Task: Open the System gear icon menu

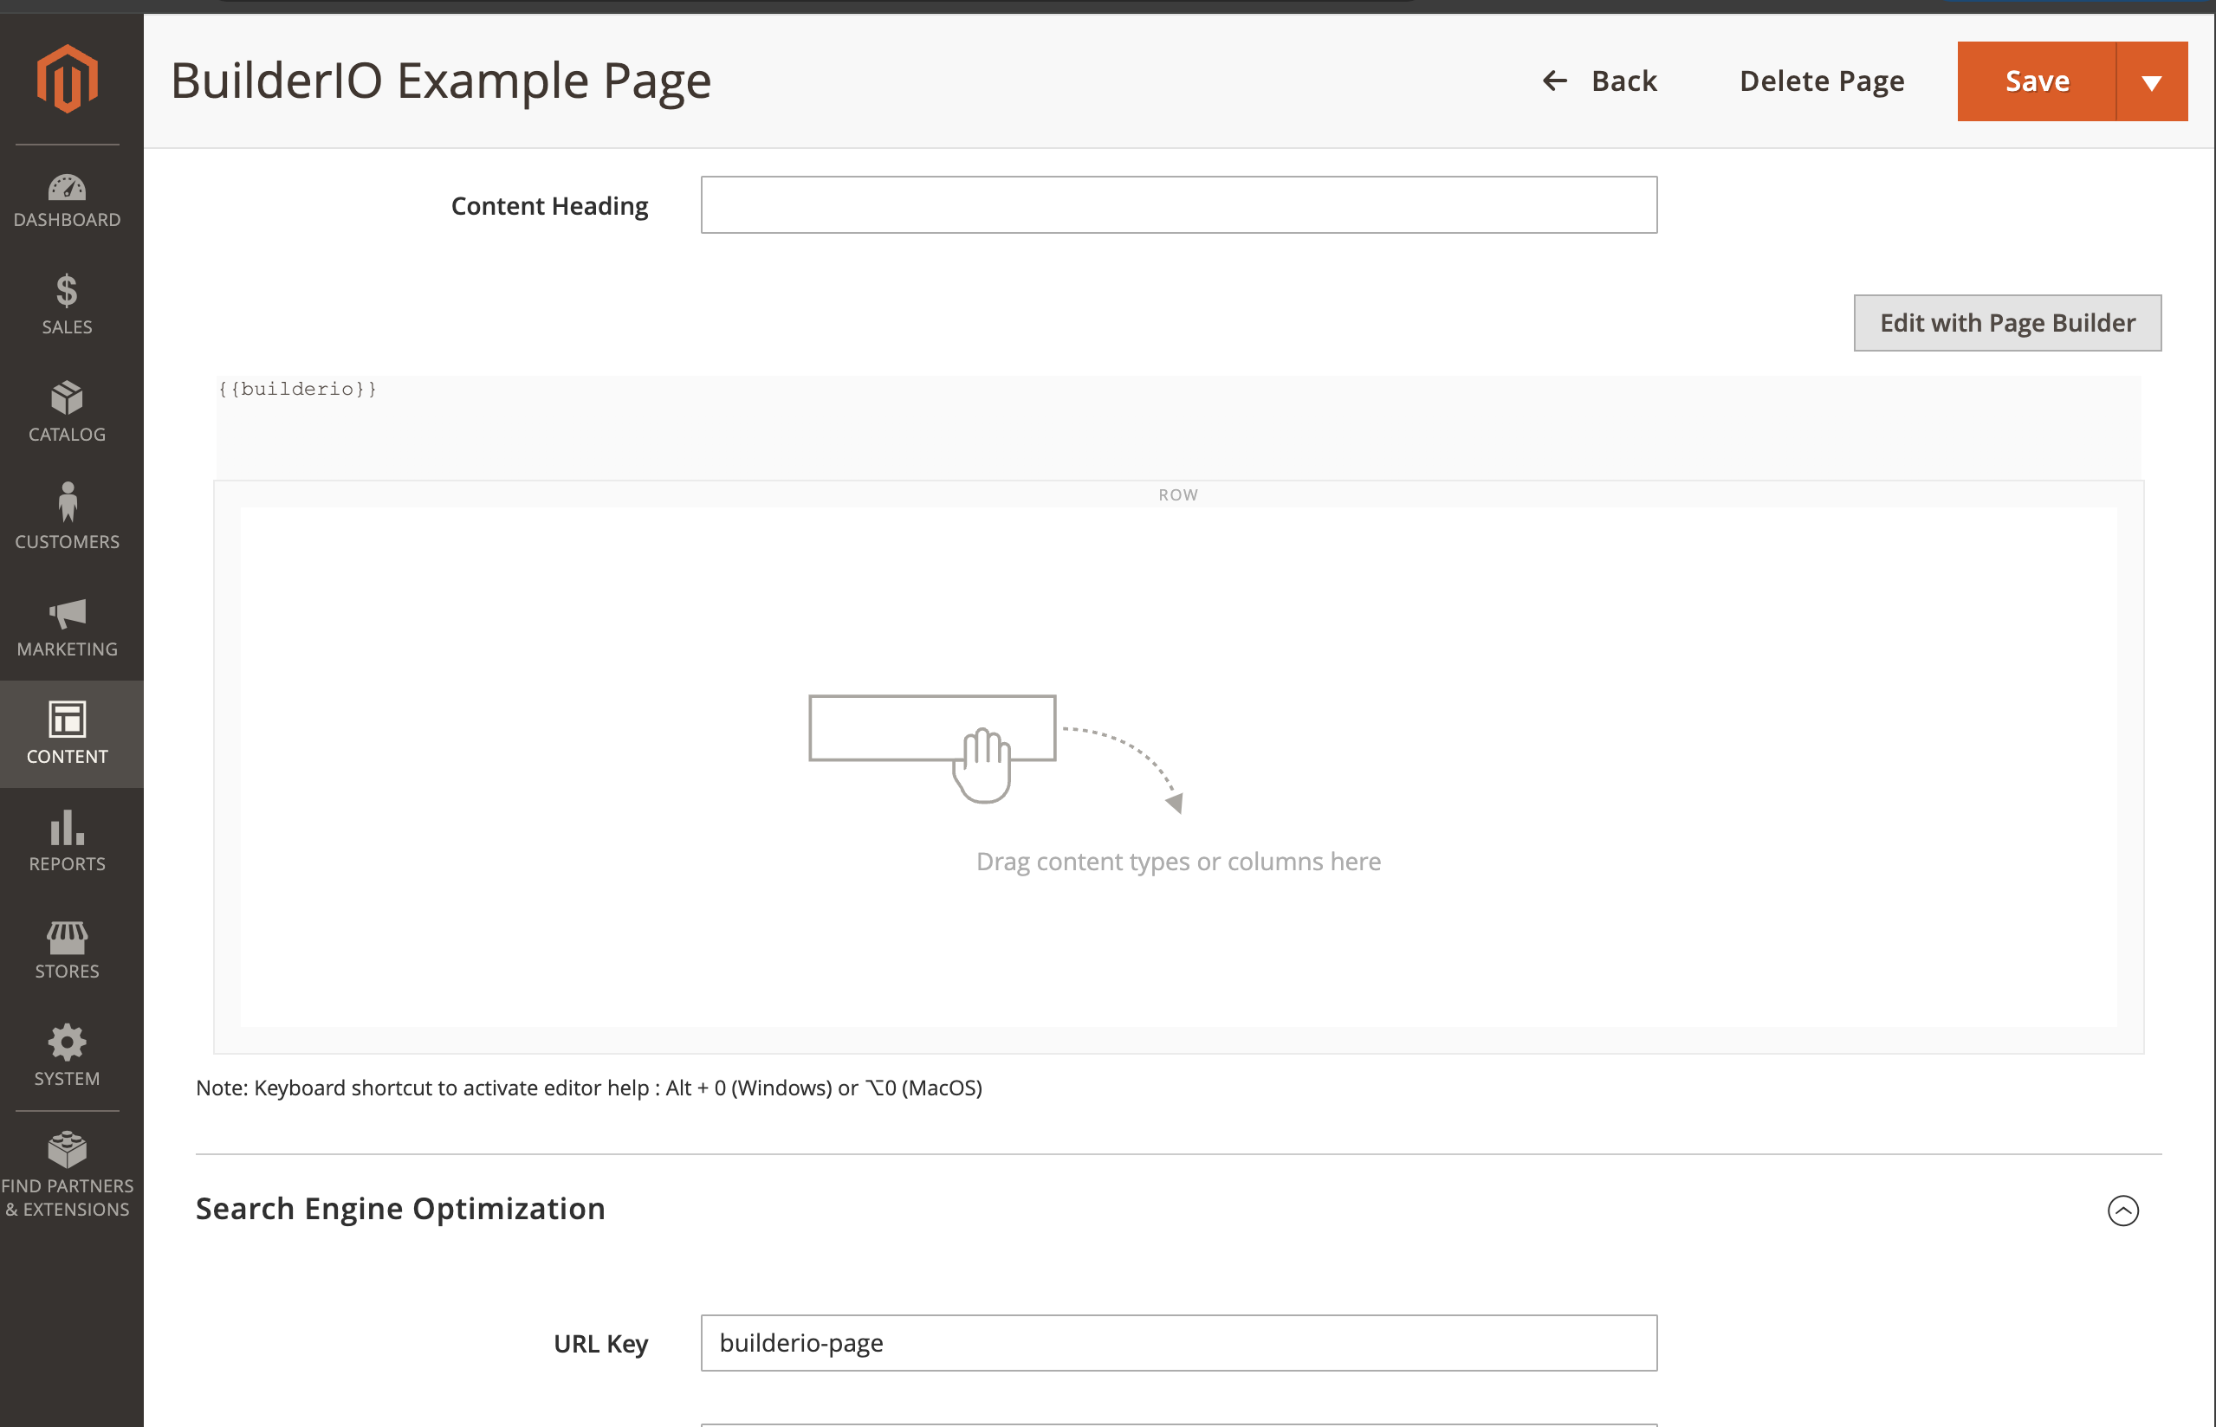Action: coord(67,1043)
